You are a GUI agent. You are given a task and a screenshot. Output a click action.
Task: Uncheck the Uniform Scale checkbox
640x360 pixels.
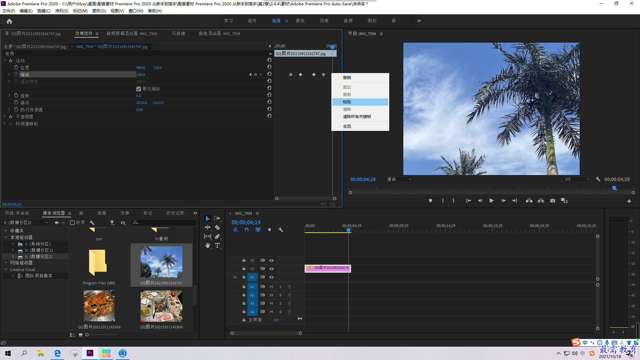(x=139, y=89)
